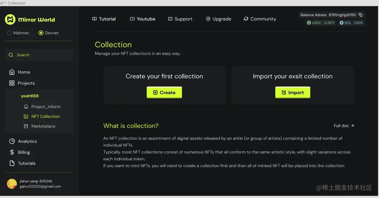This screenshot has height=198, width=379.
Task: Open the Billing menu item
Action: click(x=24, y=152)
